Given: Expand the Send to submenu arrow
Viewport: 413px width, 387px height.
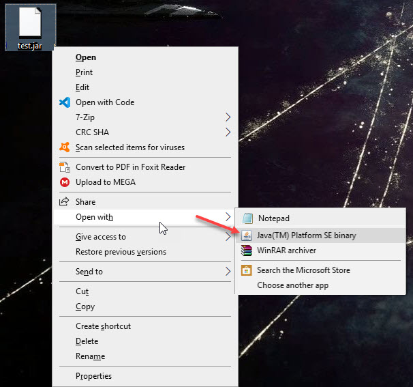Looking at the screenshot, I should tap(228, 272).
